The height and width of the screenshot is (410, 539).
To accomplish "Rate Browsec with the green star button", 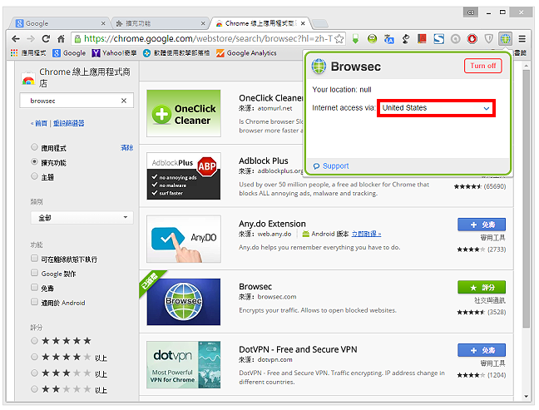I will (482, 287).
